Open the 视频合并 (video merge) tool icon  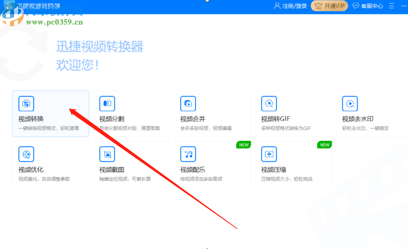point(188,103)
